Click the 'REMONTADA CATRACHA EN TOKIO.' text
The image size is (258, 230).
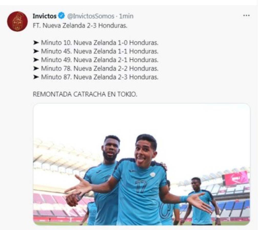85,94
